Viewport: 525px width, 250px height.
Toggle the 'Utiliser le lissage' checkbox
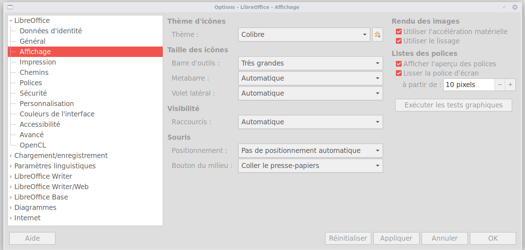399,41
